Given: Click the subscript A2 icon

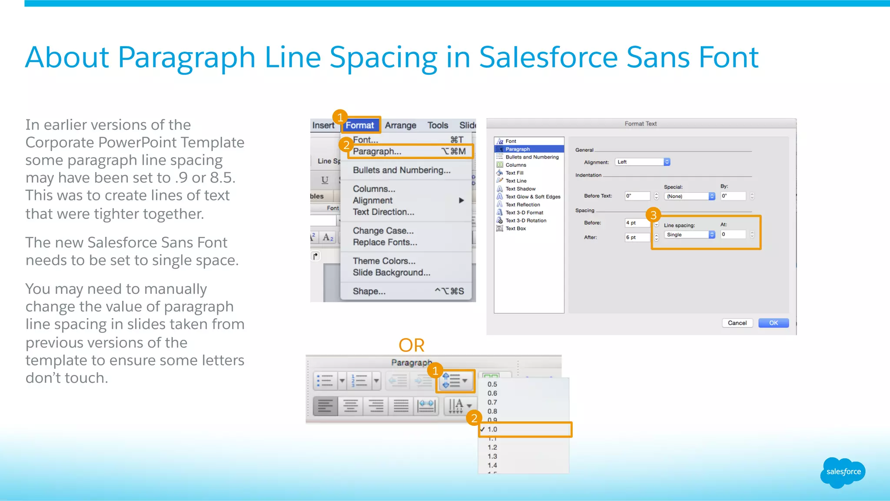Looking at the screenshot, I should click(328, 237).
